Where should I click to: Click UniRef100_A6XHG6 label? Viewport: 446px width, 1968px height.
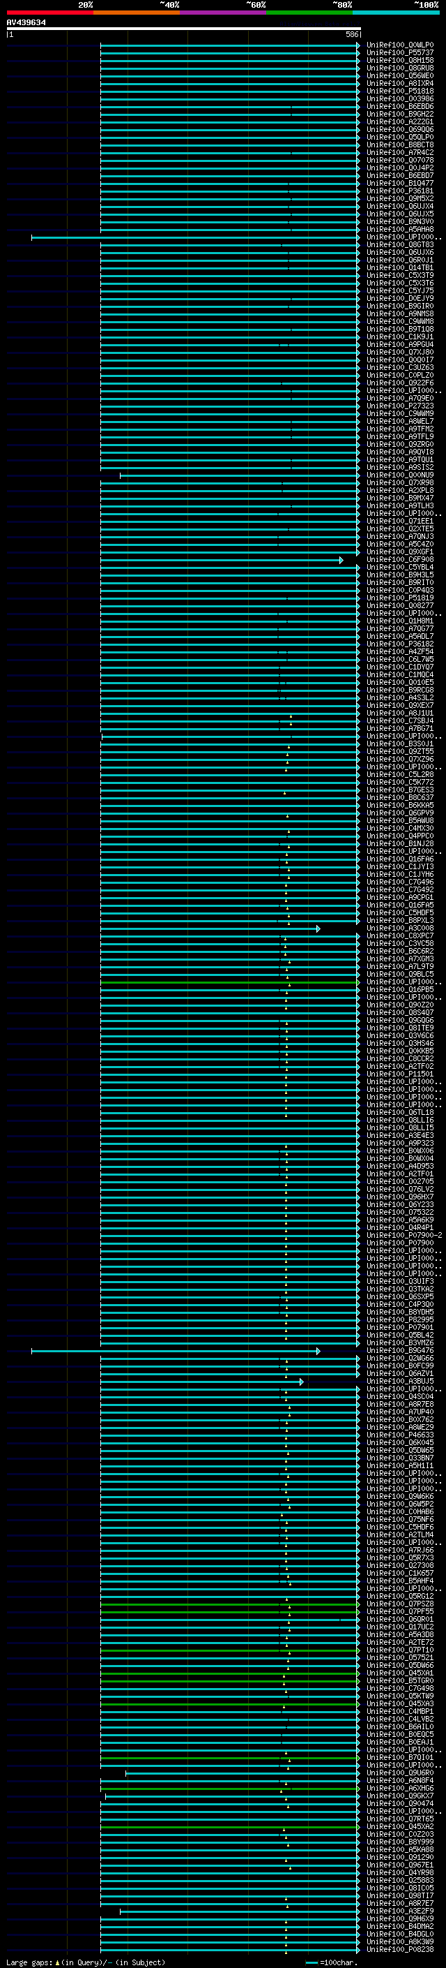pyautogui.click(x=399, y=1789)
